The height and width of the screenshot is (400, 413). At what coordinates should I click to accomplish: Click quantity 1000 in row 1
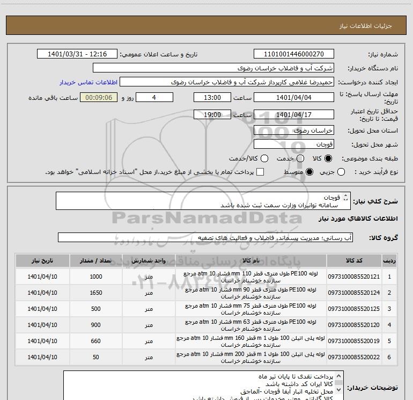pos(96,277)
